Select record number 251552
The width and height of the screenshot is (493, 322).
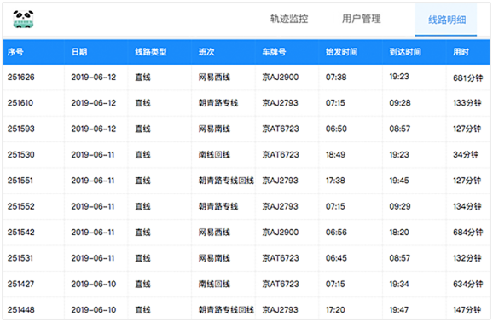pos(21,206)
